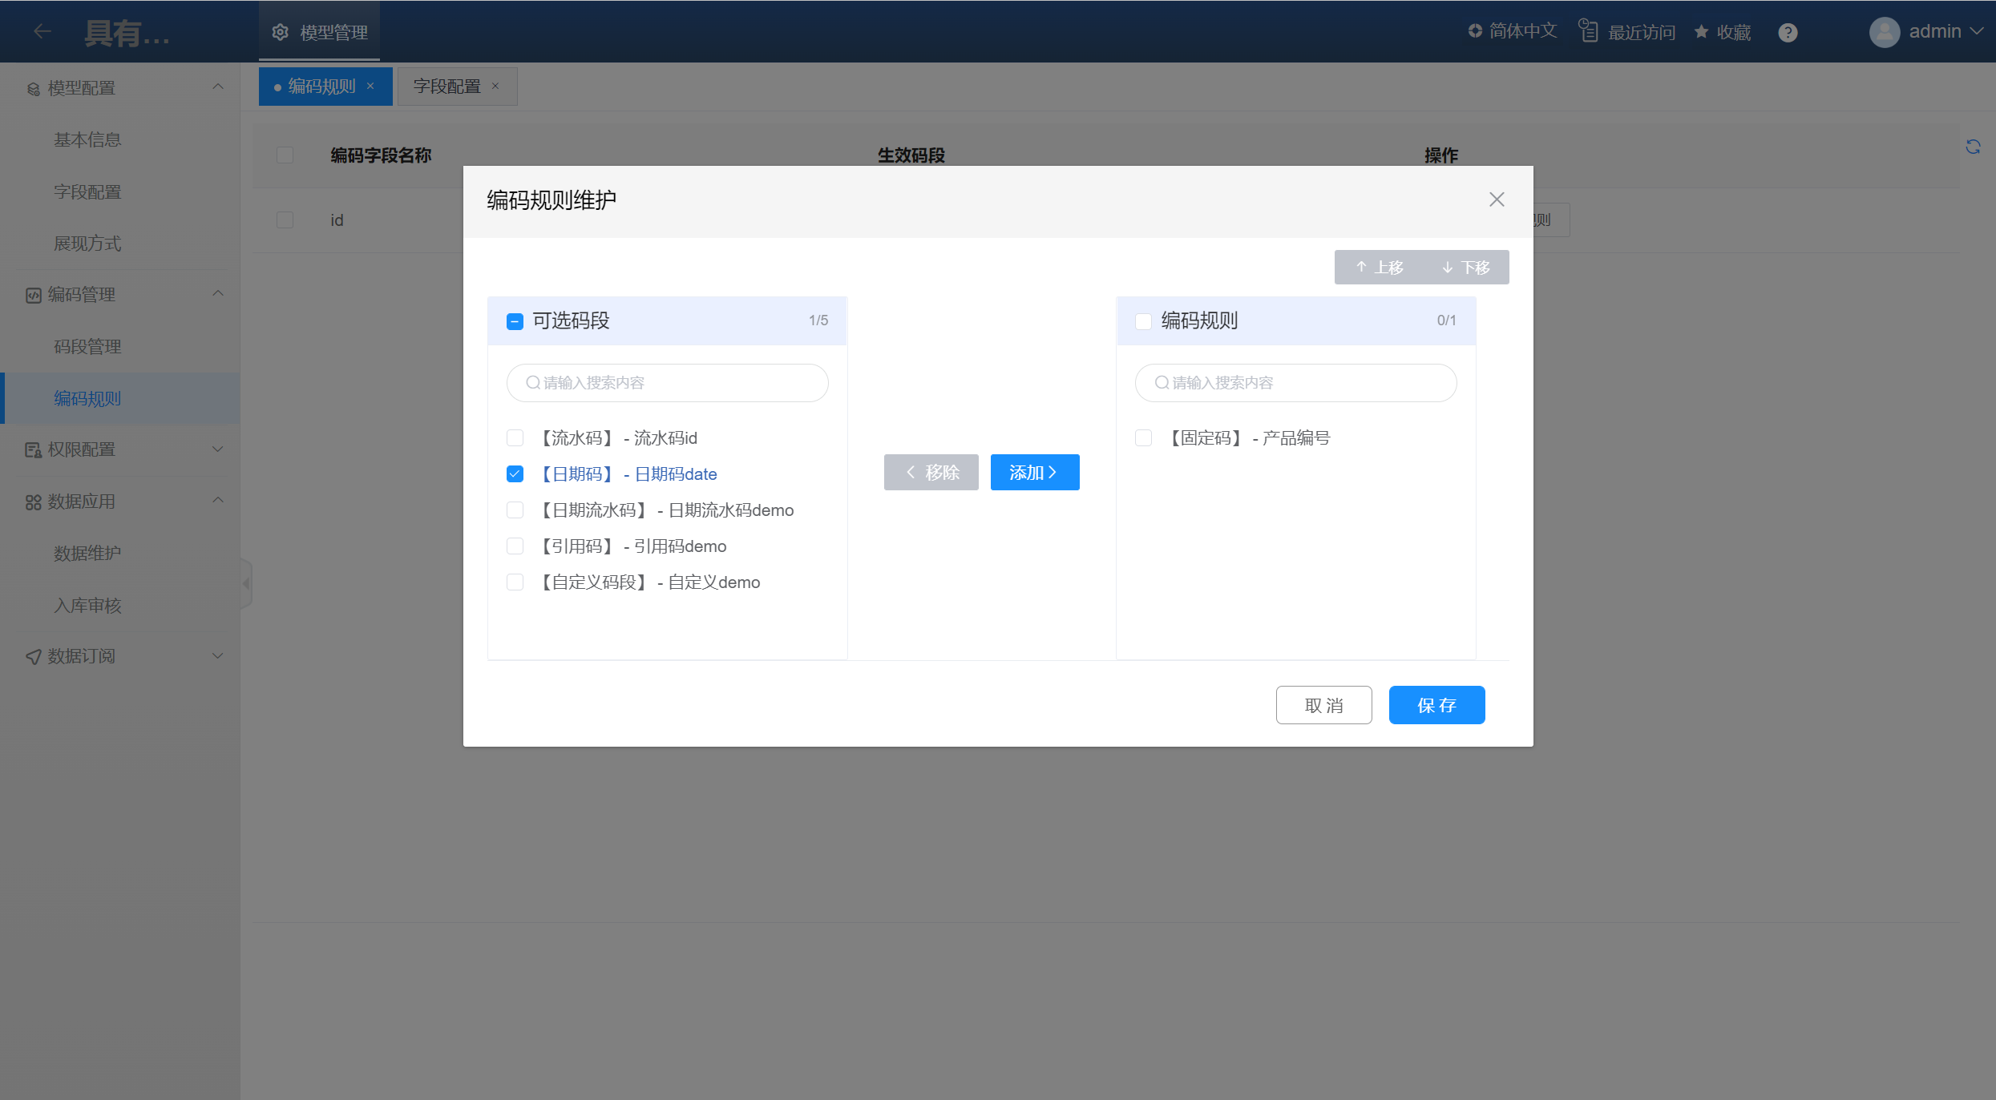Click the 简体中文 language switch icon

click(x=1475, y=31)
